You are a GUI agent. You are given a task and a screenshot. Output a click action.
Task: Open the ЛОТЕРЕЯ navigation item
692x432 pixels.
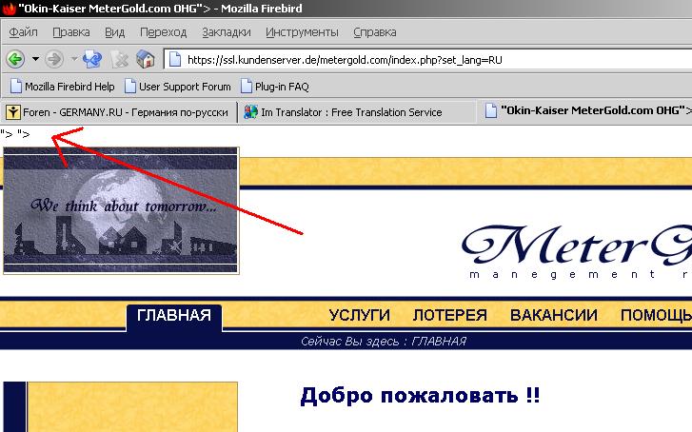tap(449, 315)
